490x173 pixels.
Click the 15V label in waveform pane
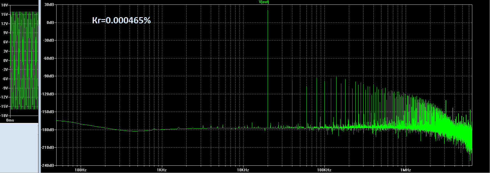tap(4, 15)
